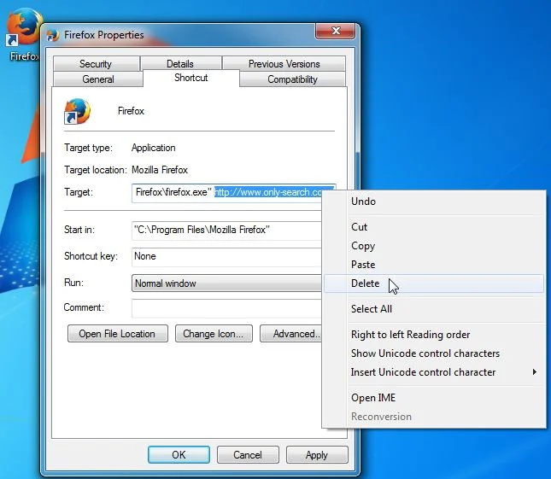Select Paste in the context menu
Screen dimensions: 551x479
434,265
